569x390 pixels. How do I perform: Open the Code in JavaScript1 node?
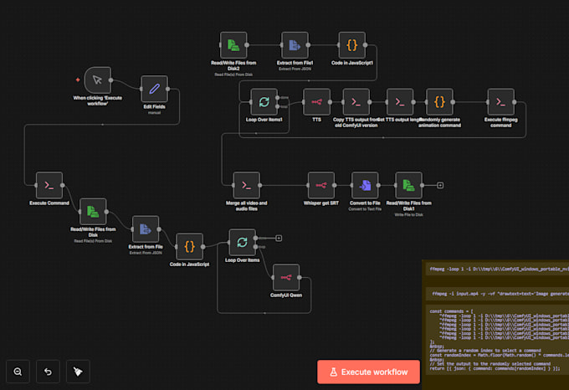(x=352, y=45)
